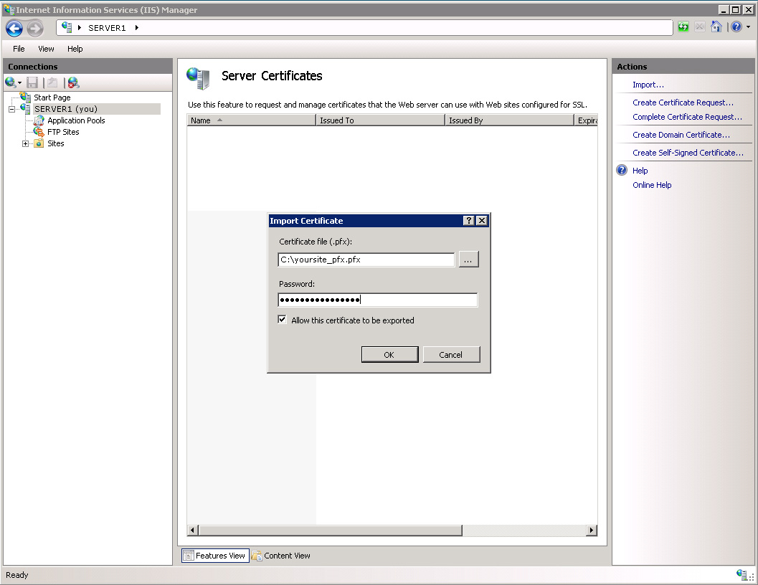This screenshot has height=585, width=758.
Task: Collapse the SERVER1 tree node
Action: pos(11,109)
